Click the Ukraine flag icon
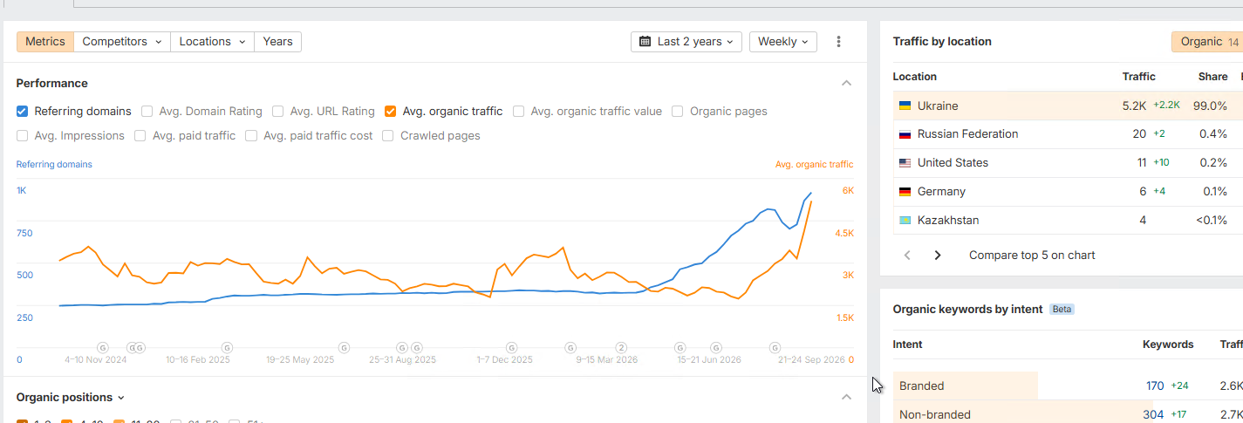 tap(905, 106)
